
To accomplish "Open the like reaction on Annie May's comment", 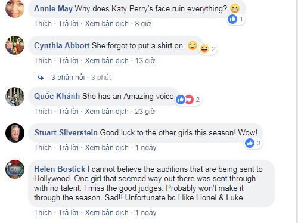I will pyautogui.click(x=236, y=19).
